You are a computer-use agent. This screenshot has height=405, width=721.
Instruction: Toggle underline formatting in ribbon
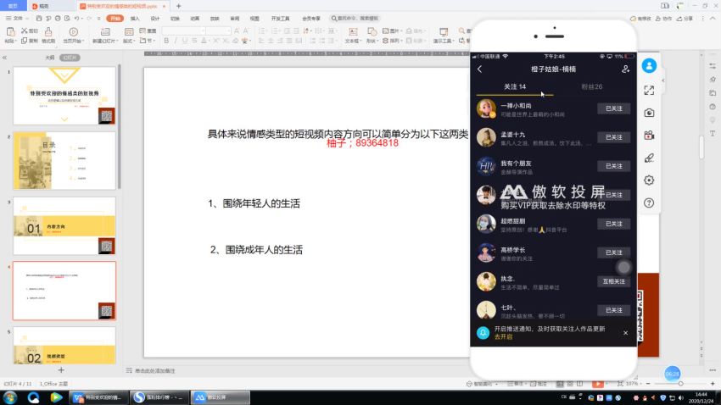(x=185, y=41)
